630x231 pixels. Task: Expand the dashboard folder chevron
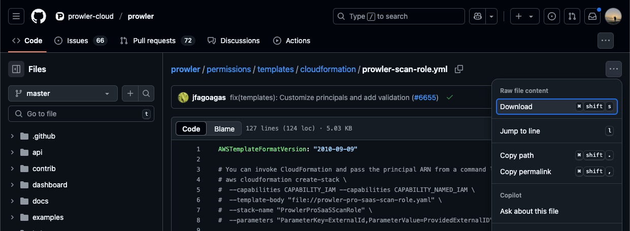(13, 185)
